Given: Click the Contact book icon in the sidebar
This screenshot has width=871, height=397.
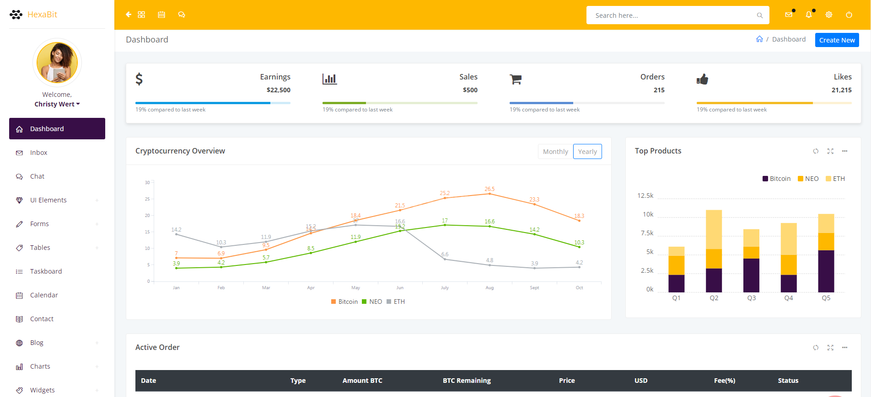Looking at the screenshot, I should [19, 319].
